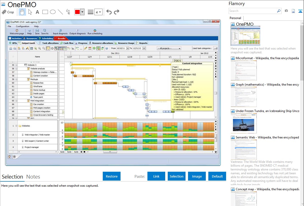304x206 pixels.
Task: Choose the freehand scribble tool
Action: point(68,12)
